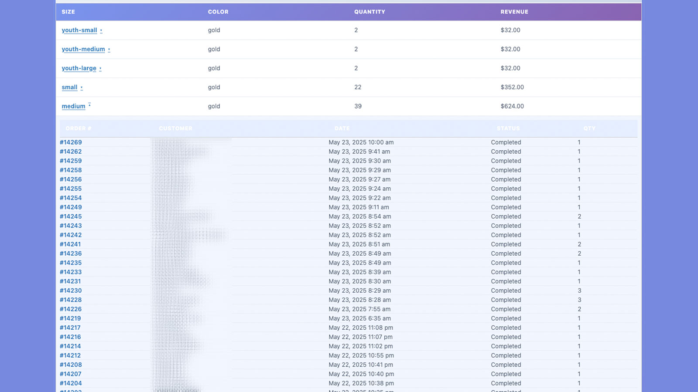This screenshot has width=698, height=392.
Task: Expand the youth-medium size details
Action: 109,49
